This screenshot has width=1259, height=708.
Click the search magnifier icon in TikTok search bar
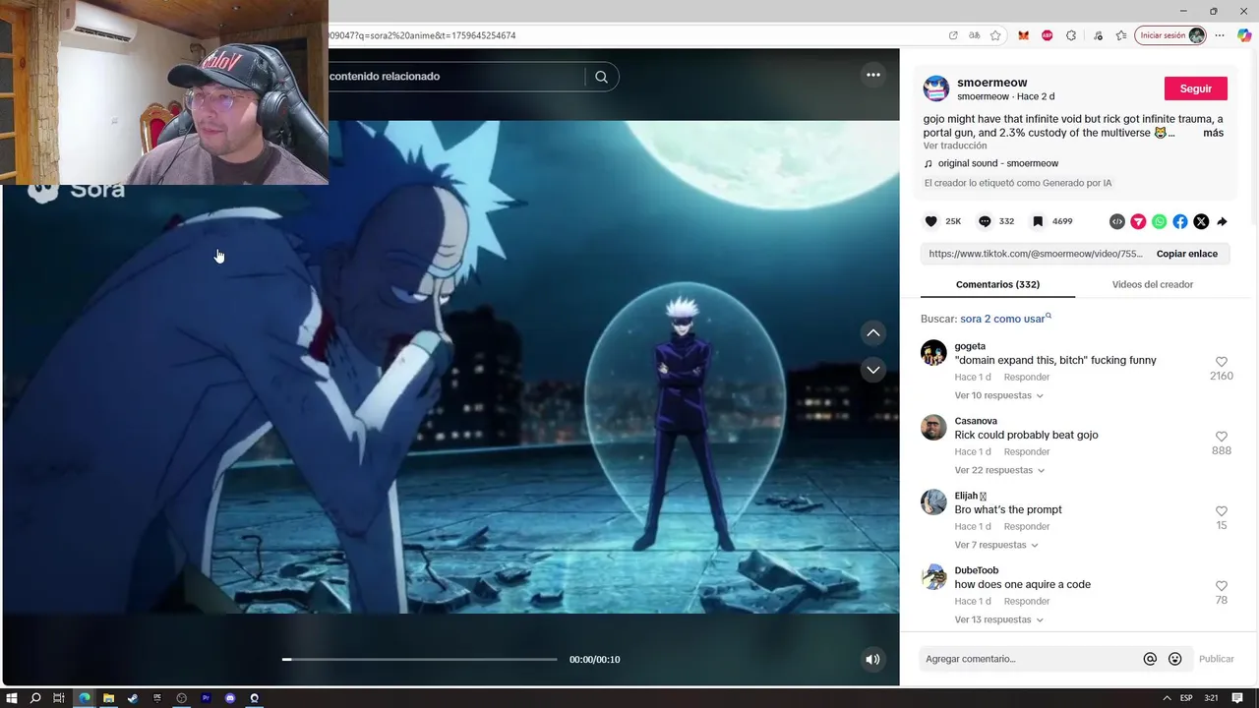[x=601, y=77]
